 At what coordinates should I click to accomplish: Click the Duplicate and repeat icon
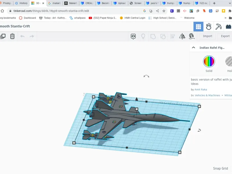click(3, 36)
